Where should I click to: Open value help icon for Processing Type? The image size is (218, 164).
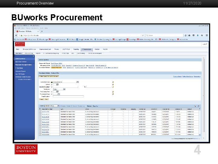point(59,94)
